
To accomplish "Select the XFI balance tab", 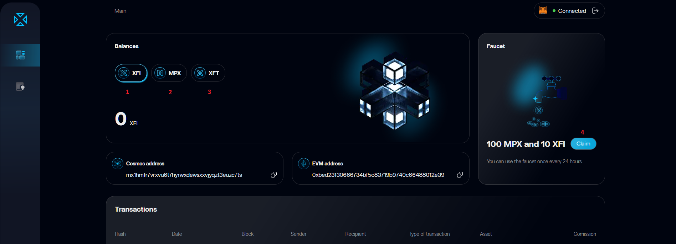I will click(131, 73).
